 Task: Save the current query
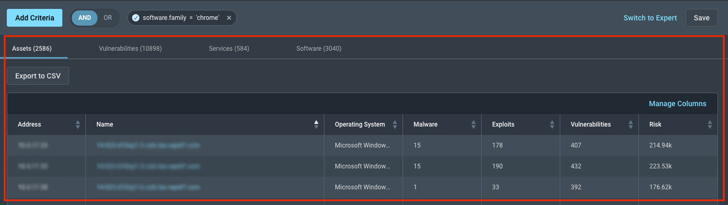click(x=702, y=18)
